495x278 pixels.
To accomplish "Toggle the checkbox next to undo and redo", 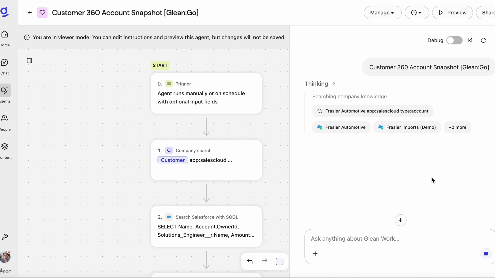I will pos(280,261).
